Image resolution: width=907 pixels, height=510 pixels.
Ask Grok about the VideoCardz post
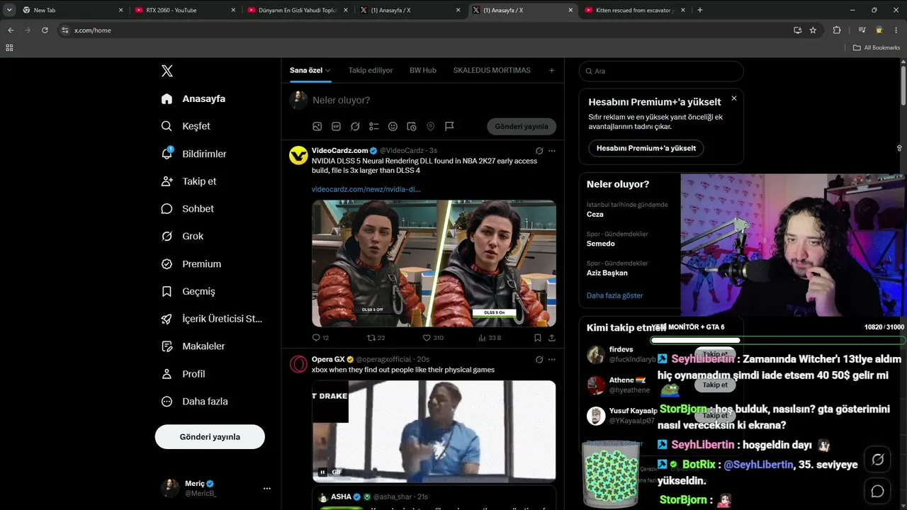tap(539, 151)
